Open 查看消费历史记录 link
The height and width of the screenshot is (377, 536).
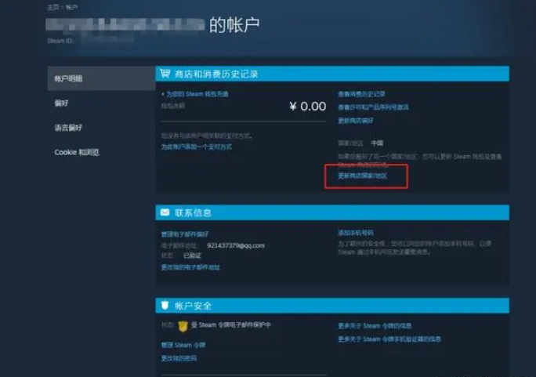click(361, 94)
